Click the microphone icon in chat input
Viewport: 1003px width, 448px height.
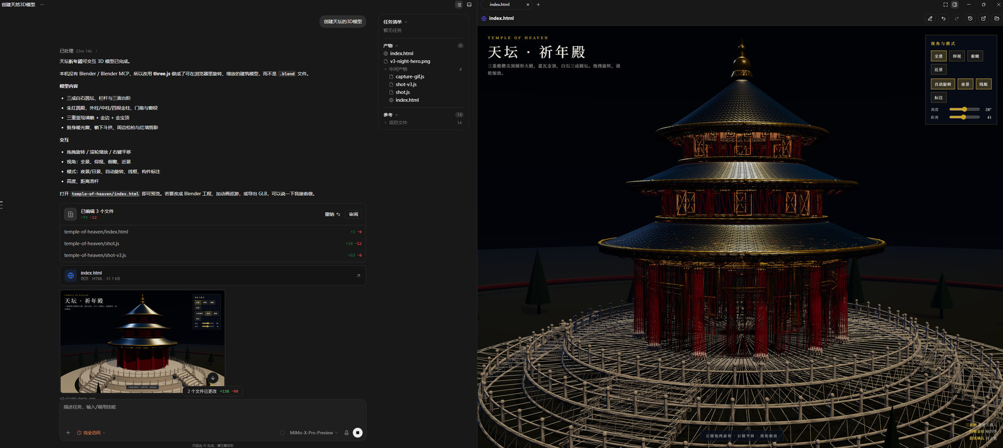coord(346,433)
